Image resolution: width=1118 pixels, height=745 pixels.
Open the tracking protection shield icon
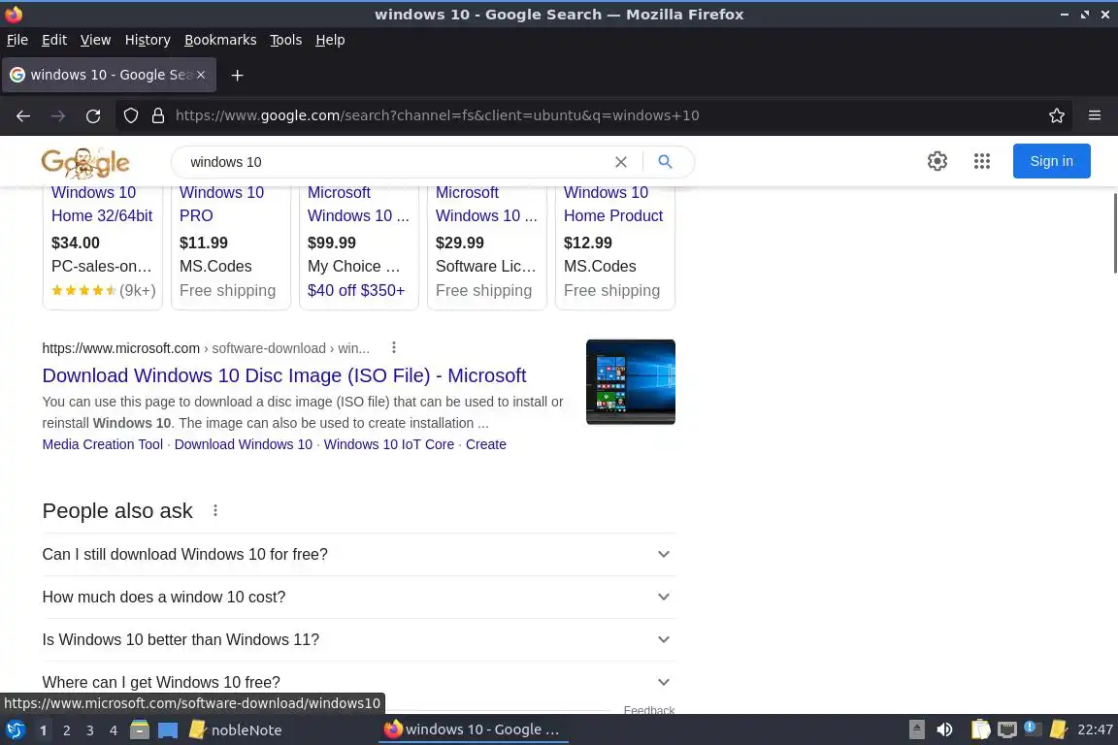pyautogui.click(x=130, y=115)
